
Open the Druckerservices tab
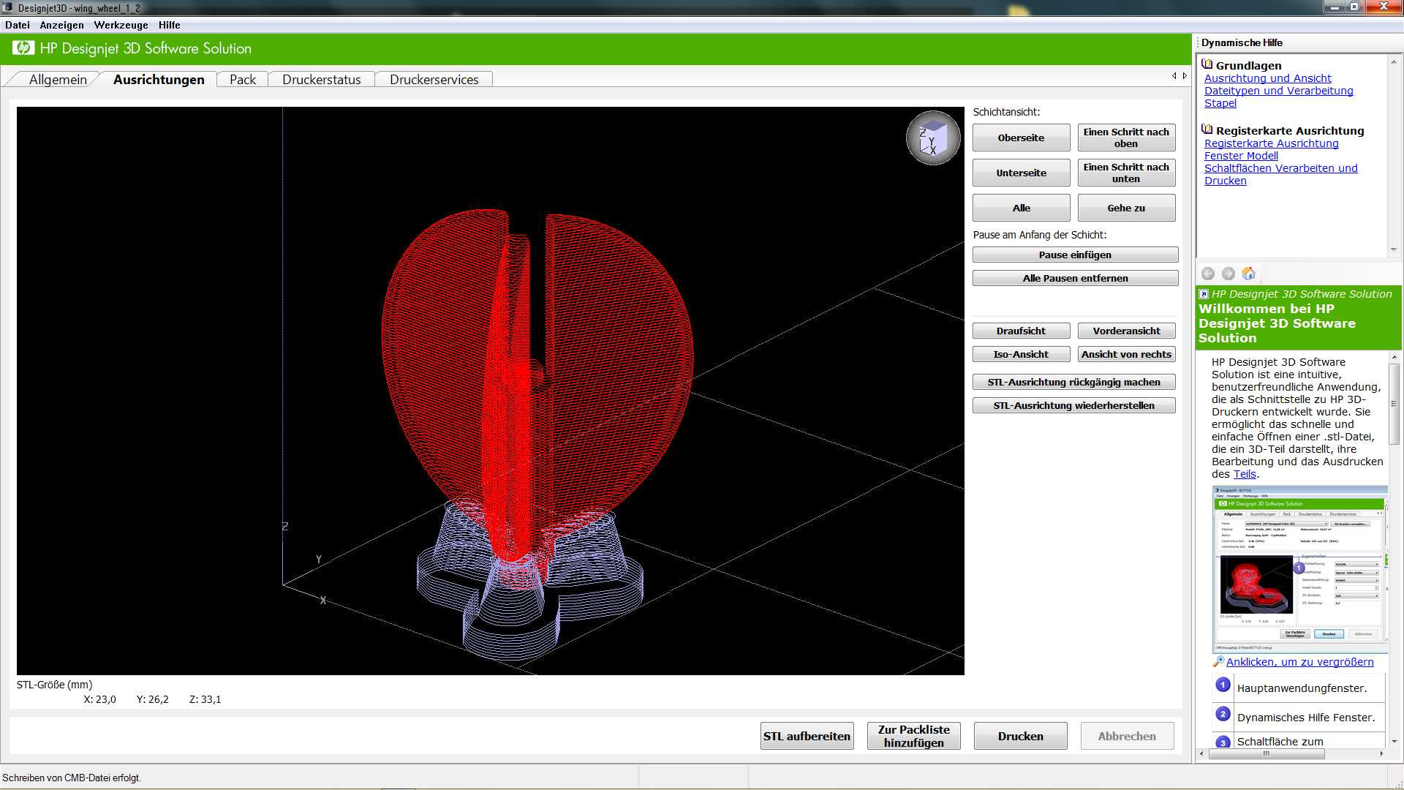(x=434, y=79)
